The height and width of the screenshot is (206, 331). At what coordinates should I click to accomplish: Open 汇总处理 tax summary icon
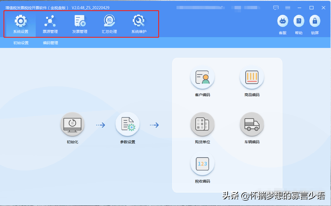point(109,21)
